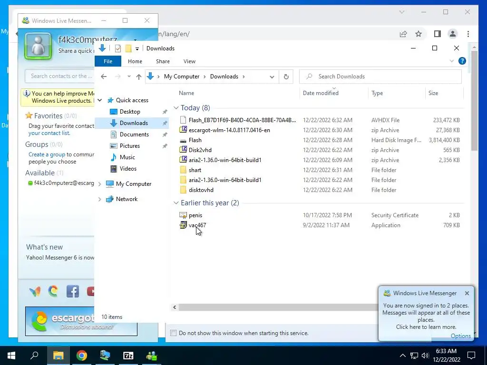
Task: Click the MSN butterfly icon in Messenger
Action: (x=35, y=291)
